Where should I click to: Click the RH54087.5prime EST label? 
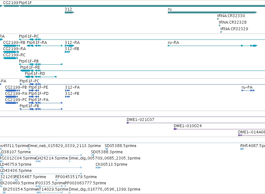point(253,146)
